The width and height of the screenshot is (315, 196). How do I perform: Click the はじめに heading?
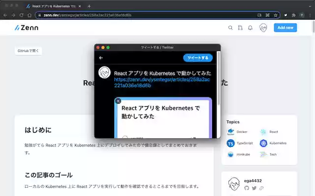point(38,130)
